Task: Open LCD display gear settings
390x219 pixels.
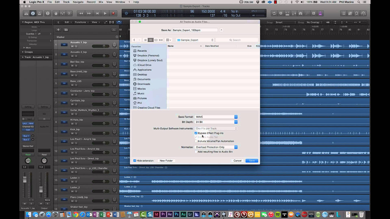Action: [127, 13]
